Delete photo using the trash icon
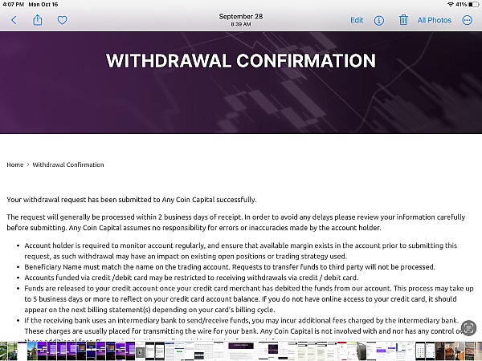Image resolution: width=482 pixels, height=361 pixels. [403, 20]
